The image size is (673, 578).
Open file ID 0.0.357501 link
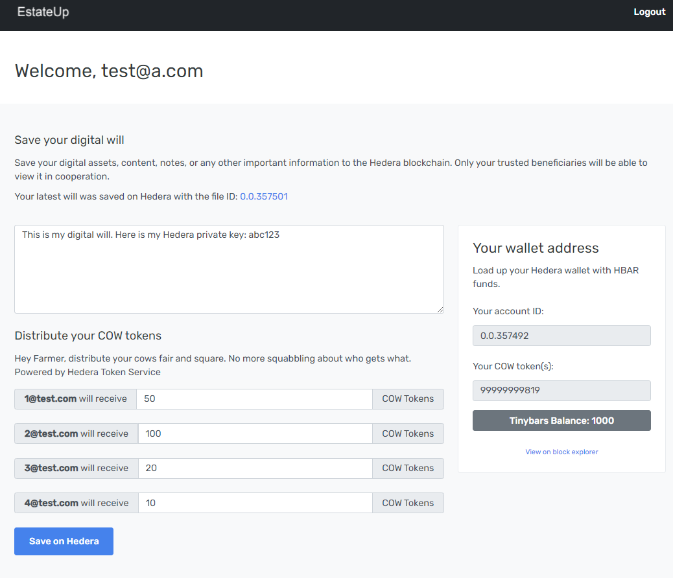point(264,196)
